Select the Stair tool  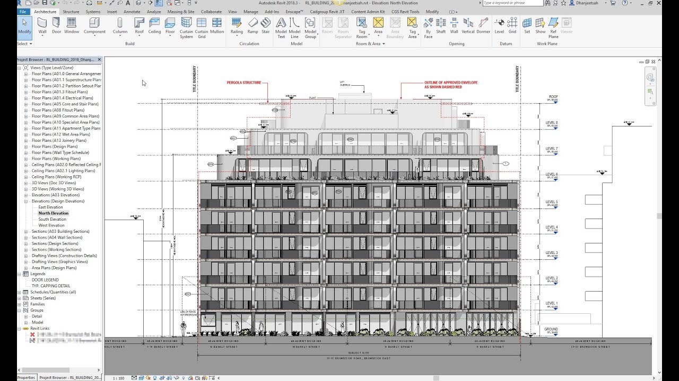pos(266,25)
